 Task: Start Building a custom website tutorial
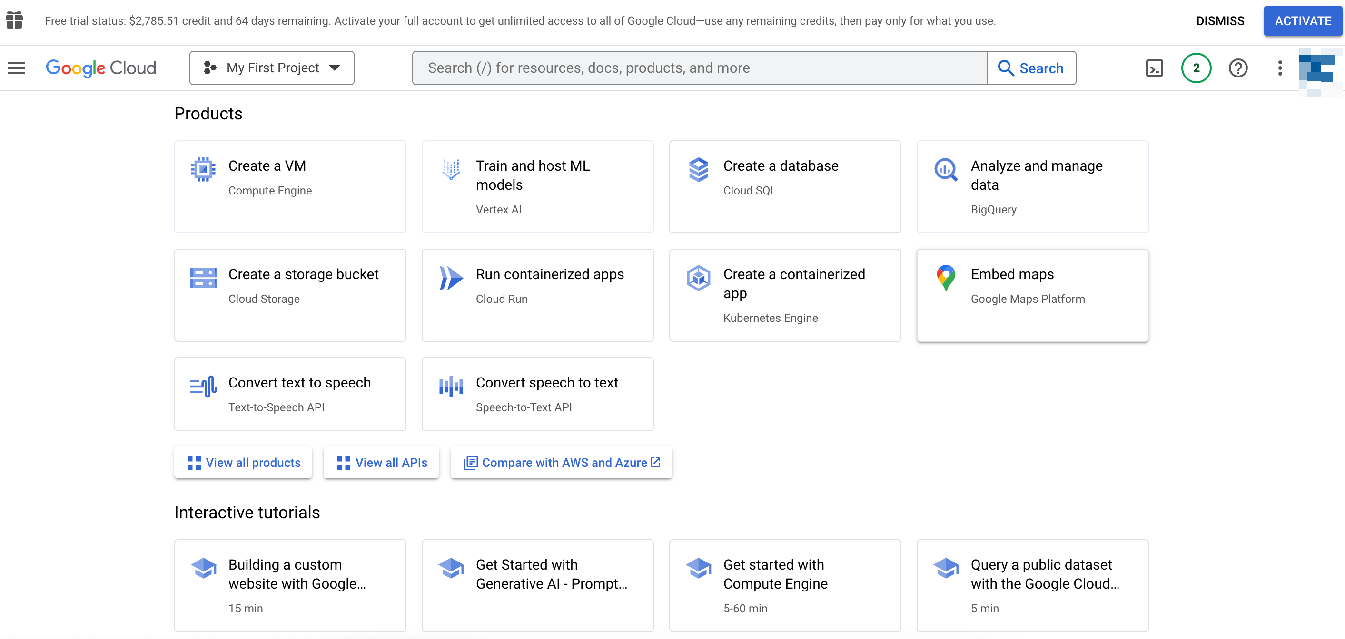point(290,585)
